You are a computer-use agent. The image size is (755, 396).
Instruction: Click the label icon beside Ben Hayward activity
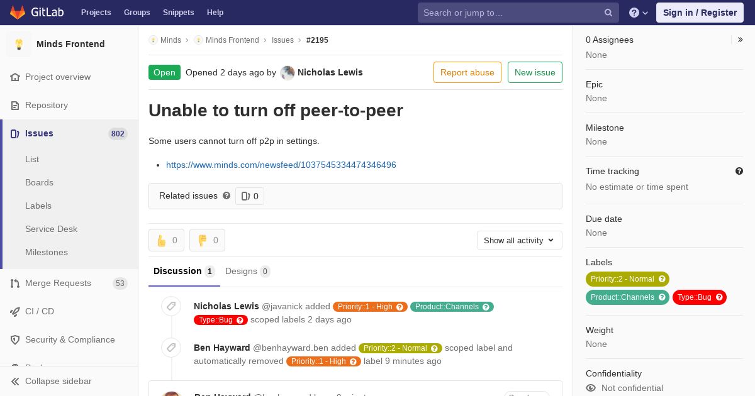pos(171,348)
